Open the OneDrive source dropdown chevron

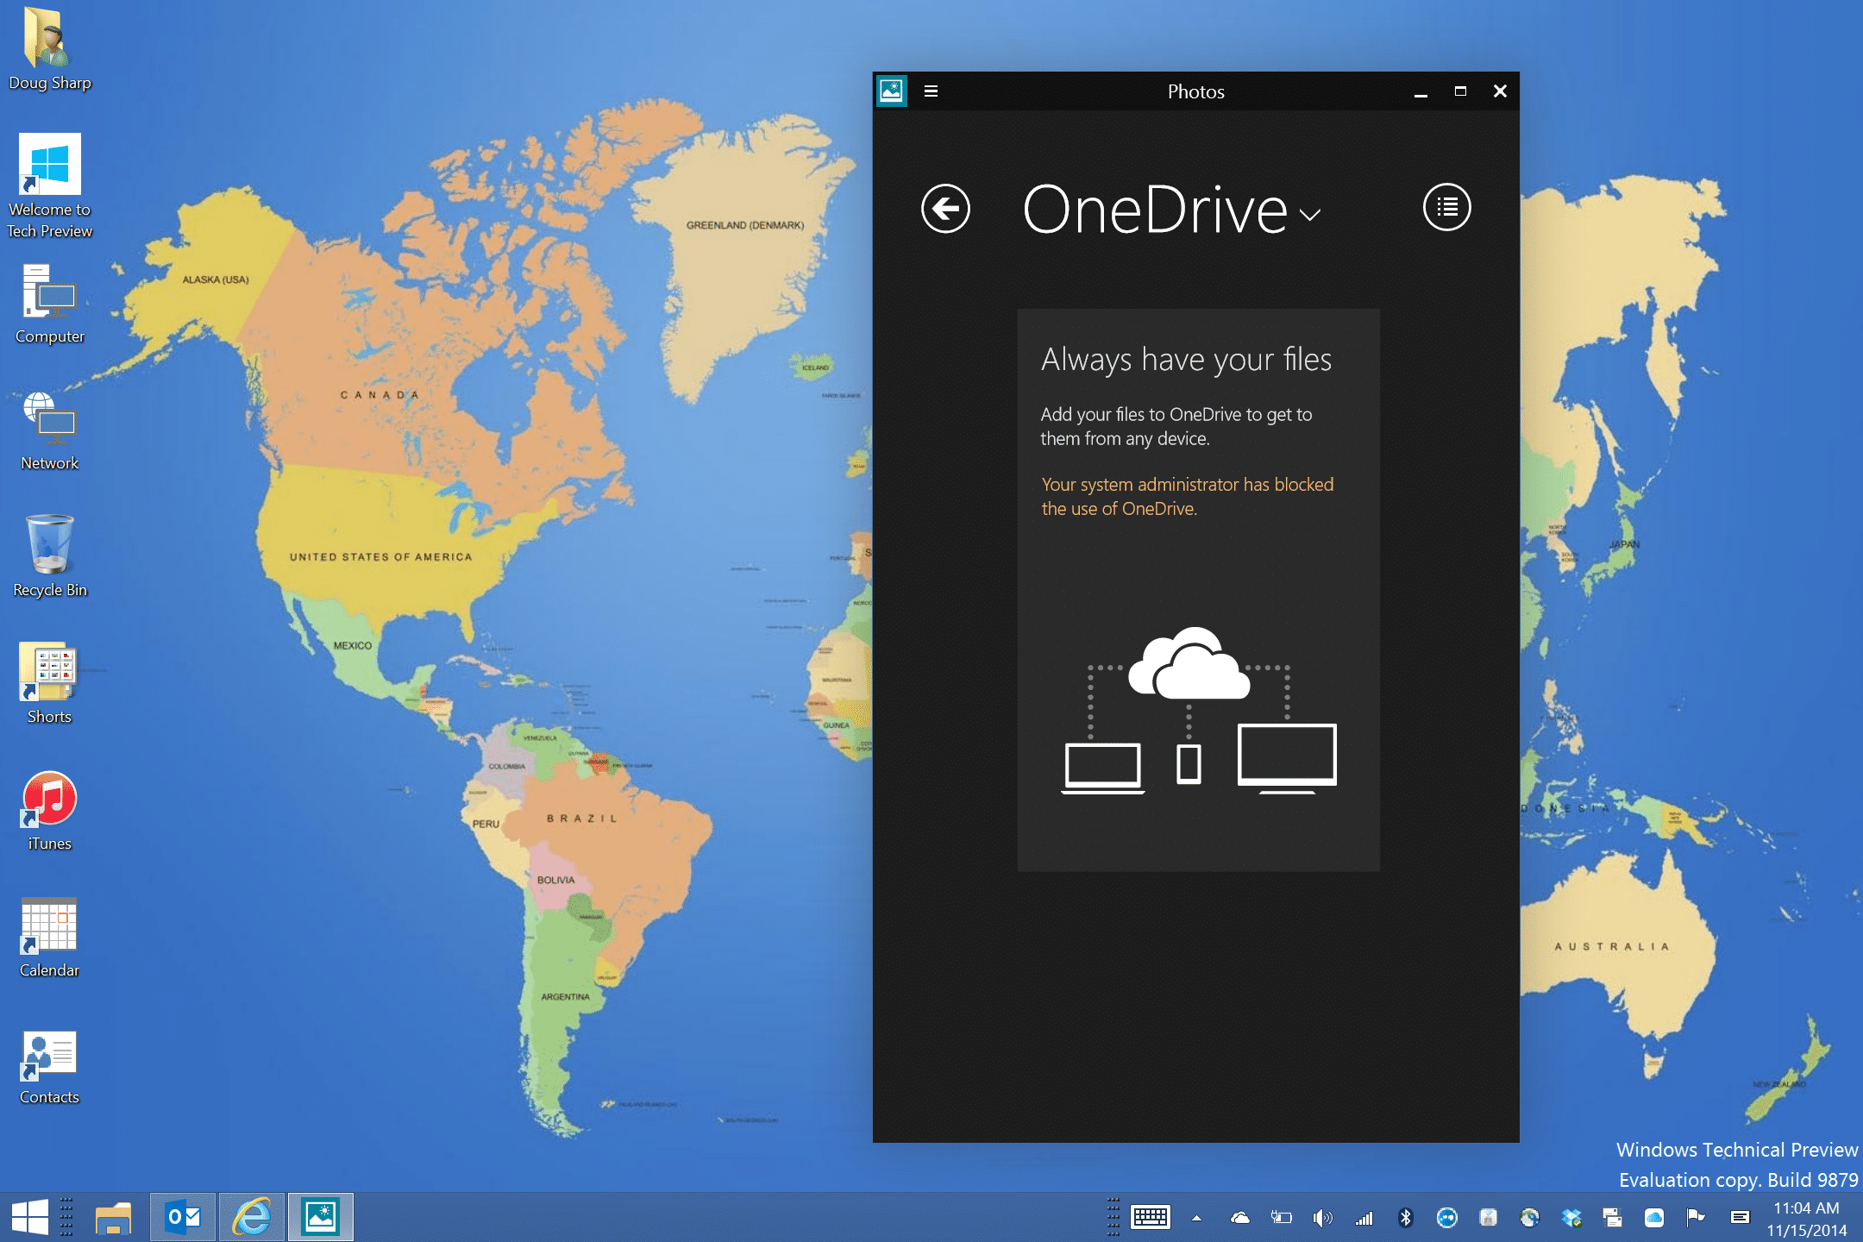coord(1309,216)
